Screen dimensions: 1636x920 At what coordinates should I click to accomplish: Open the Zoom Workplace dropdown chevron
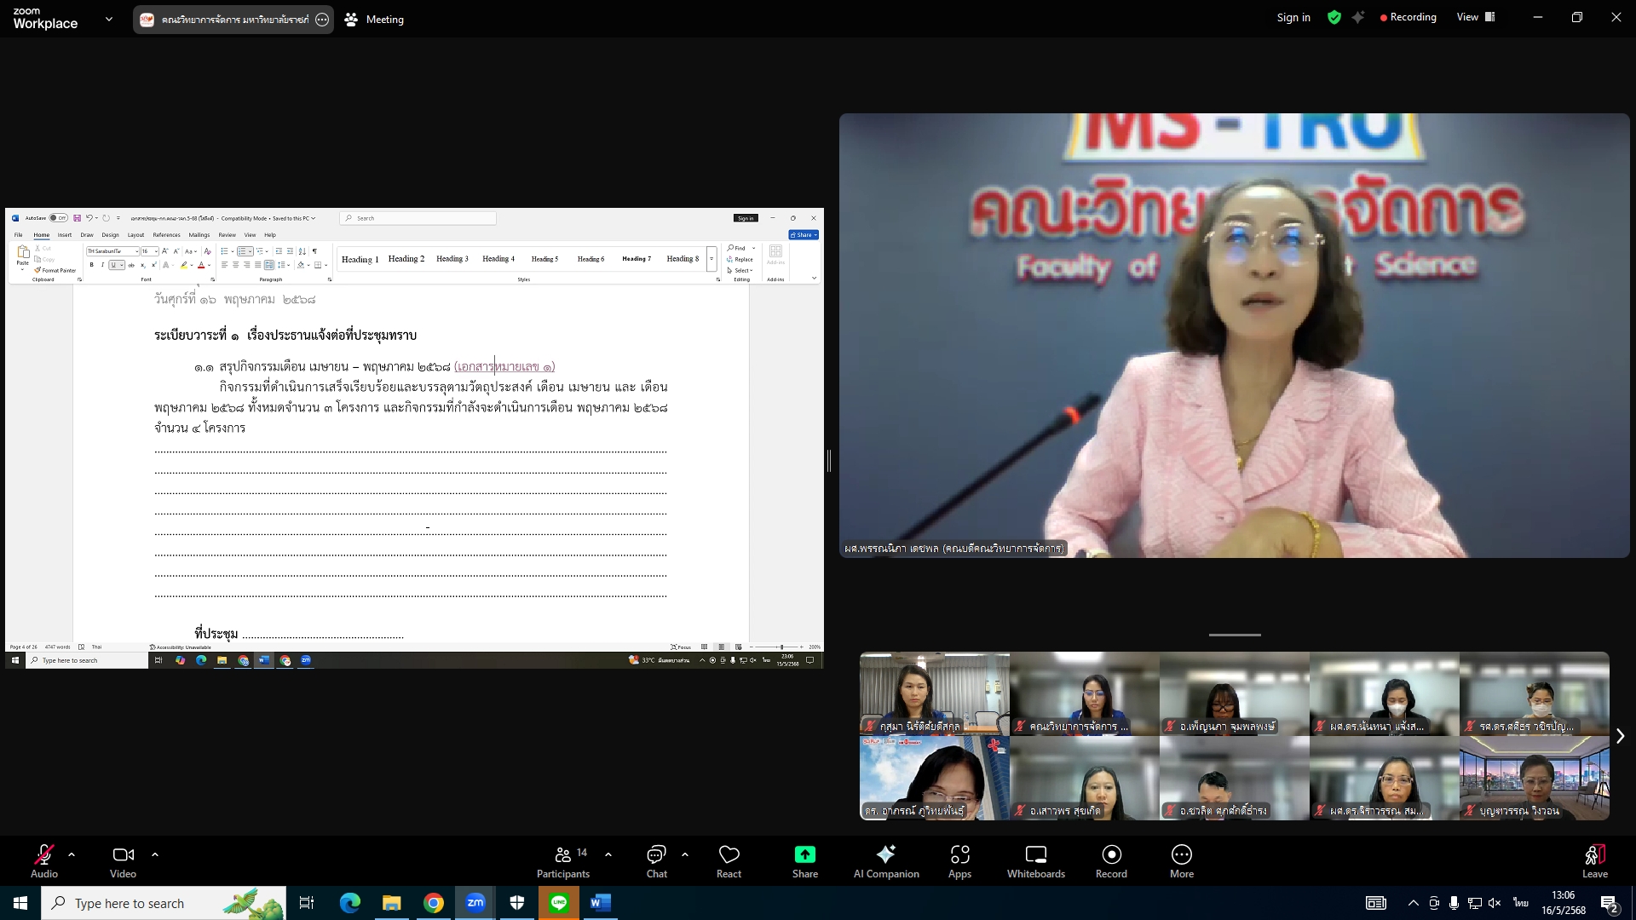point(108,19)
